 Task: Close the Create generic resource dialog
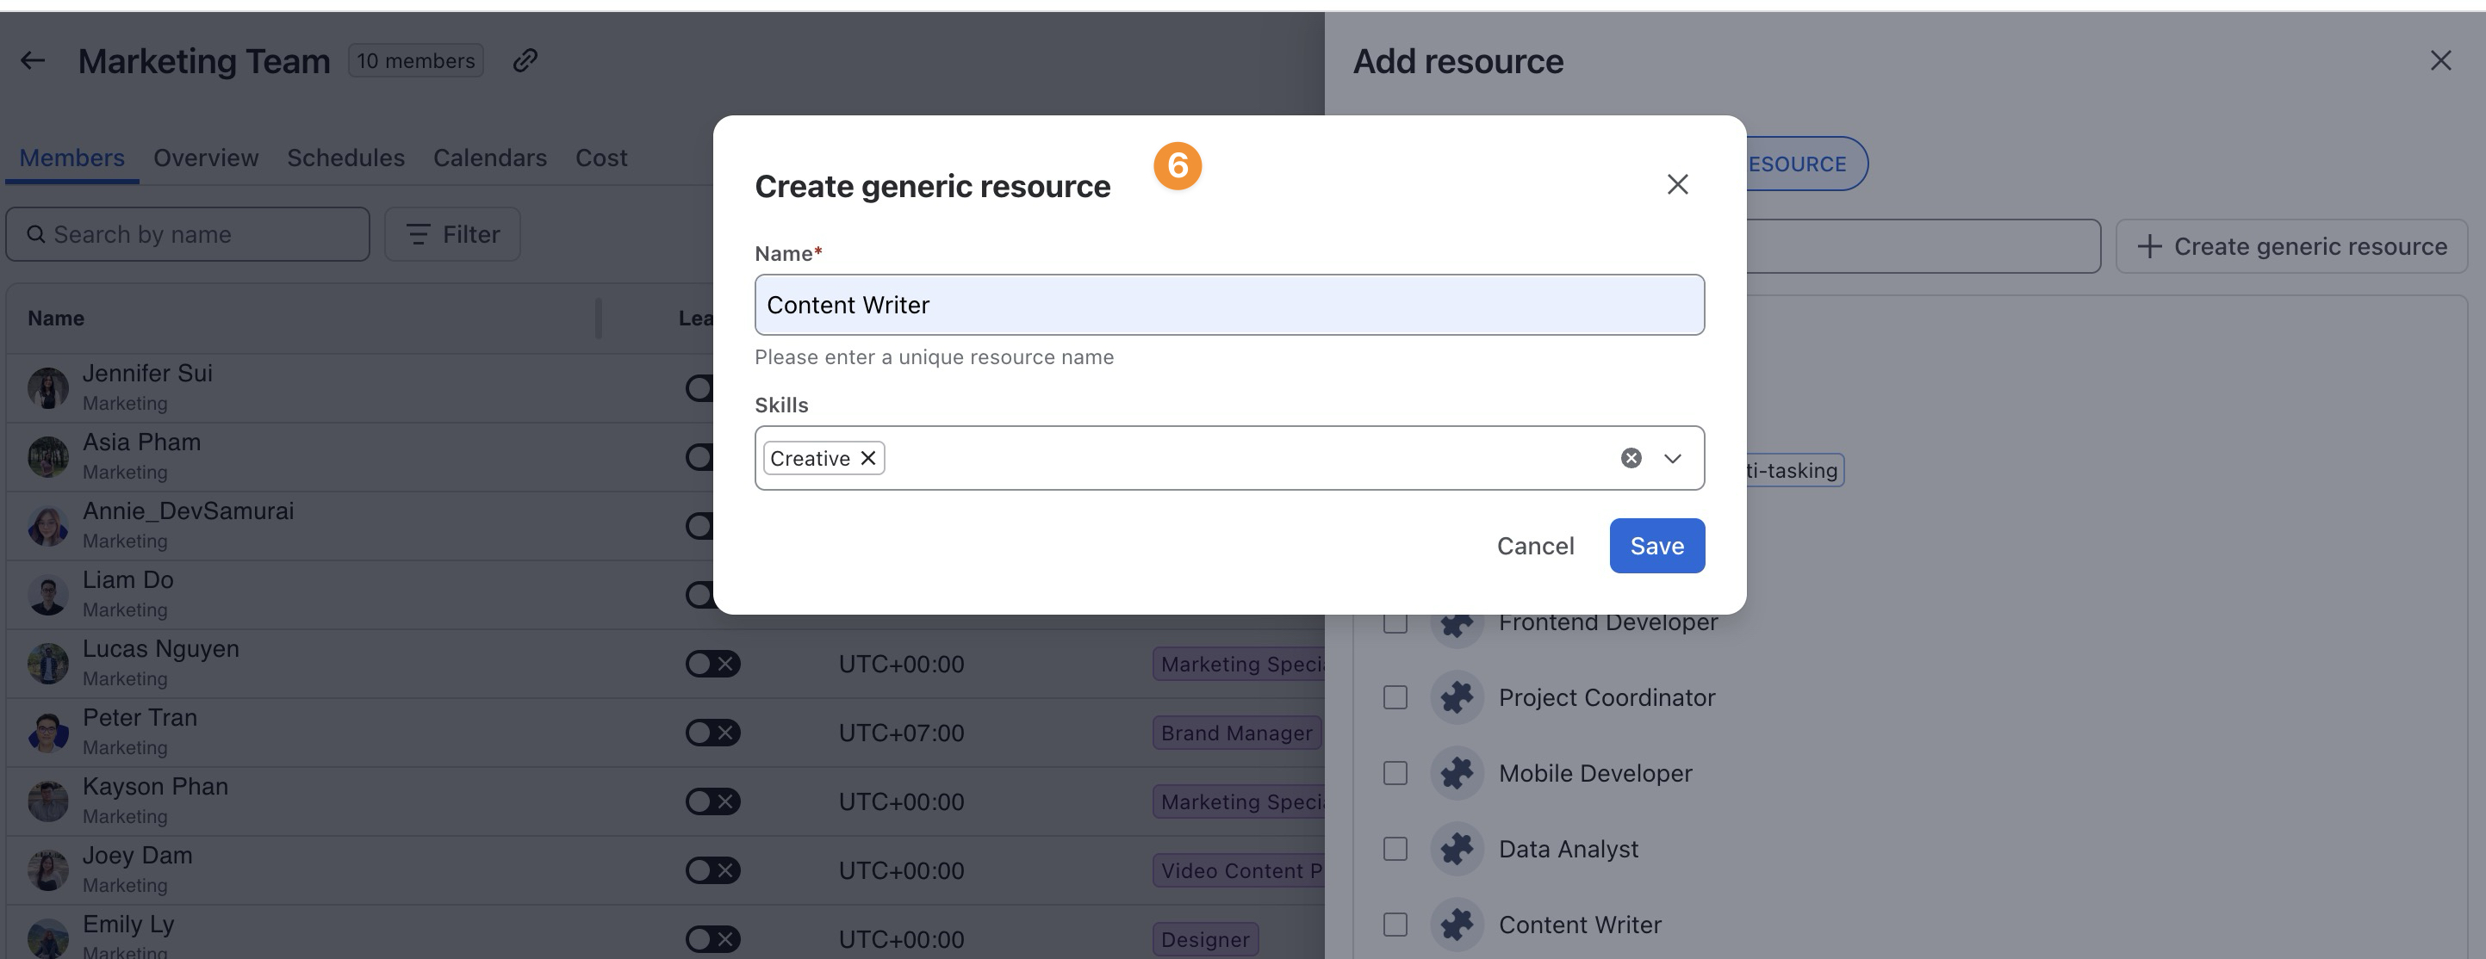click(x=1677, y=184)
